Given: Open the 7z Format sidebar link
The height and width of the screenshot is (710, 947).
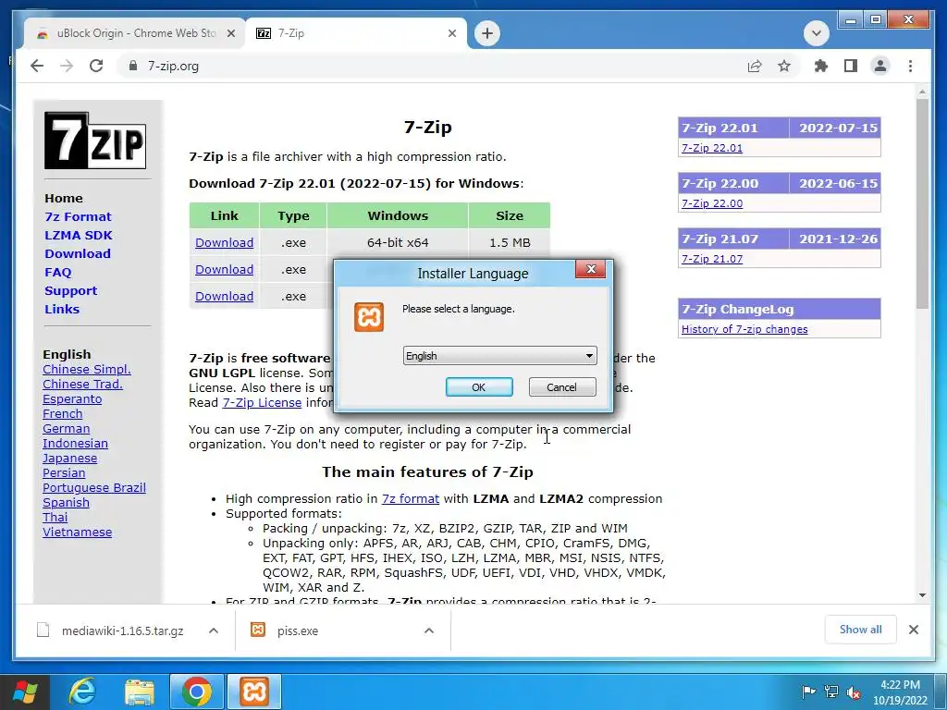Looking at the screenshot, I should (78, 216).
